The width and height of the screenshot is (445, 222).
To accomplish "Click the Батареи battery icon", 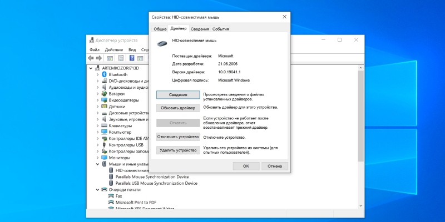I will click(104, 94).
